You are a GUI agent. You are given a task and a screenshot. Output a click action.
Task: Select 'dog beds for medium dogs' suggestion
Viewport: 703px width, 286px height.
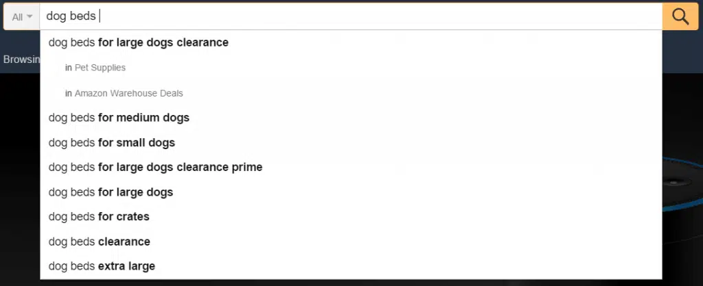[x=119, y=118]
